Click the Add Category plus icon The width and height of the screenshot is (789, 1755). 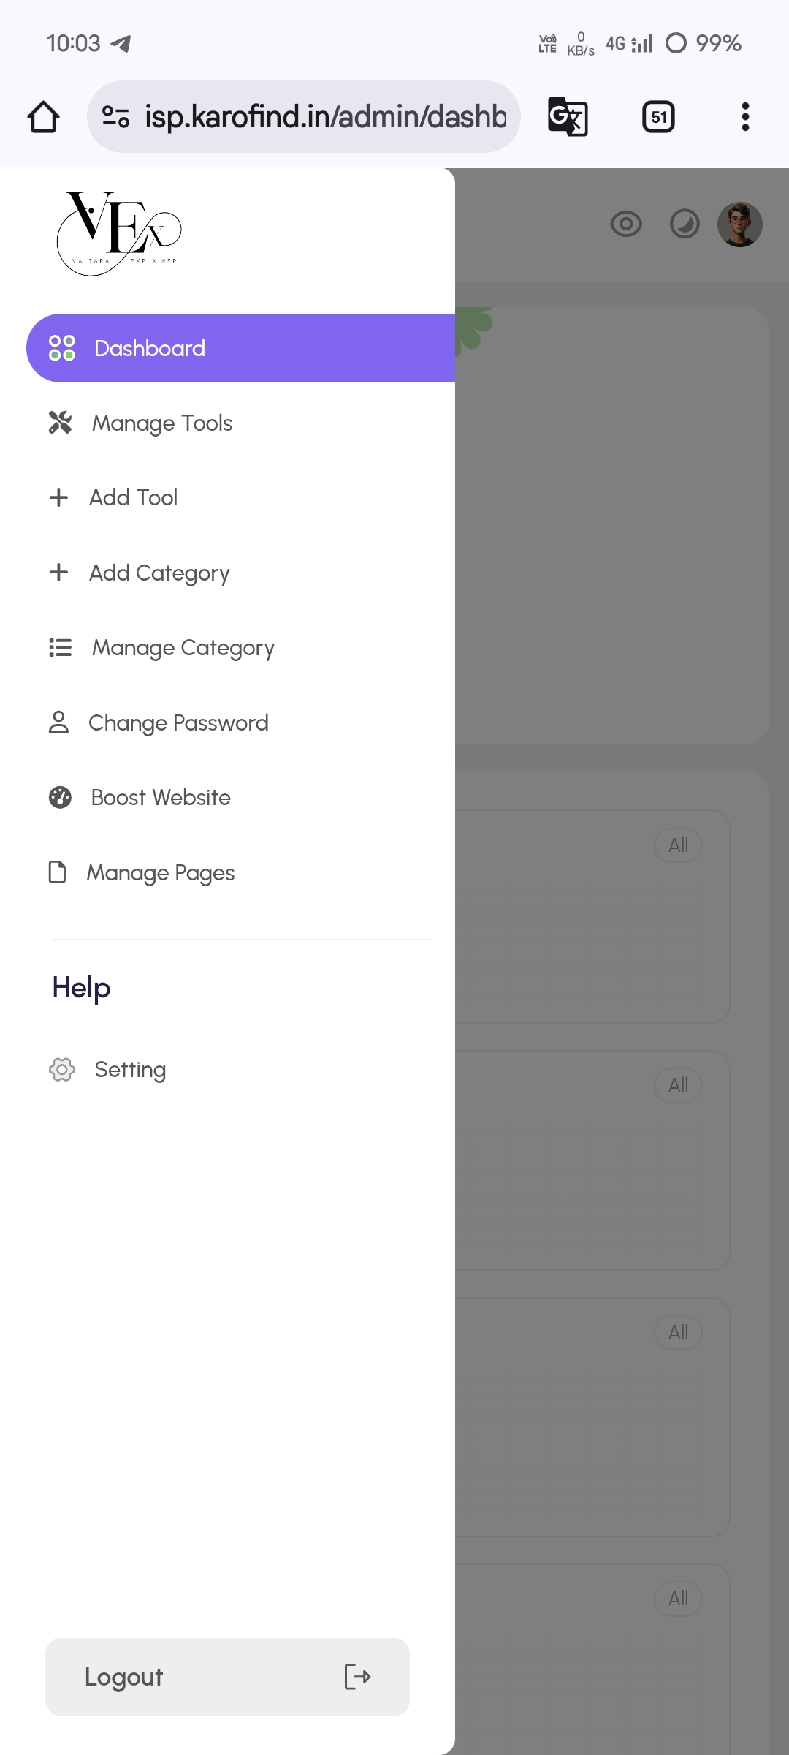click(58, 573)
